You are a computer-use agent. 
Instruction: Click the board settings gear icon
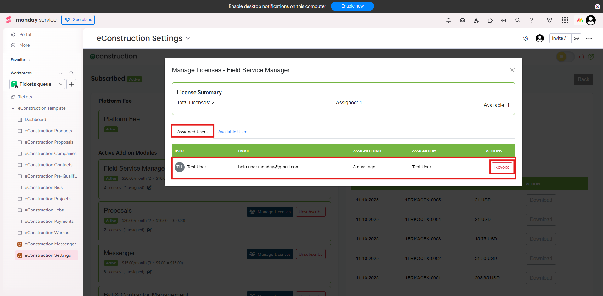click(526, 38)
